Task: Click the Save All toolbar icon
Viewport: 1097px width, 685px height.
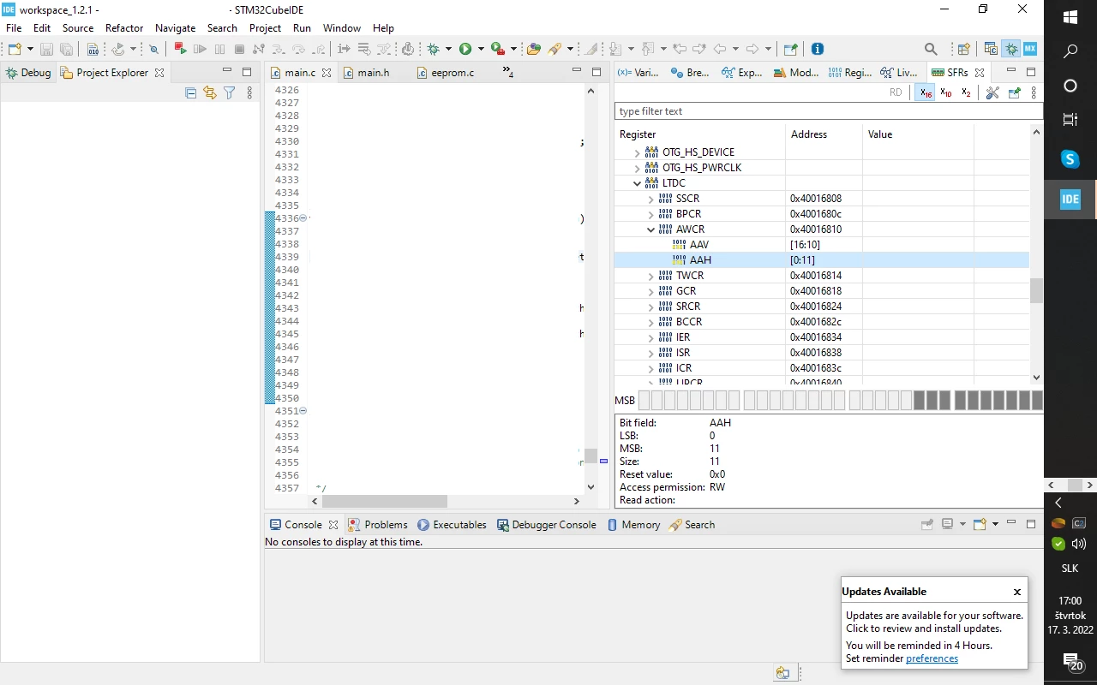Action: click(66, 49)
